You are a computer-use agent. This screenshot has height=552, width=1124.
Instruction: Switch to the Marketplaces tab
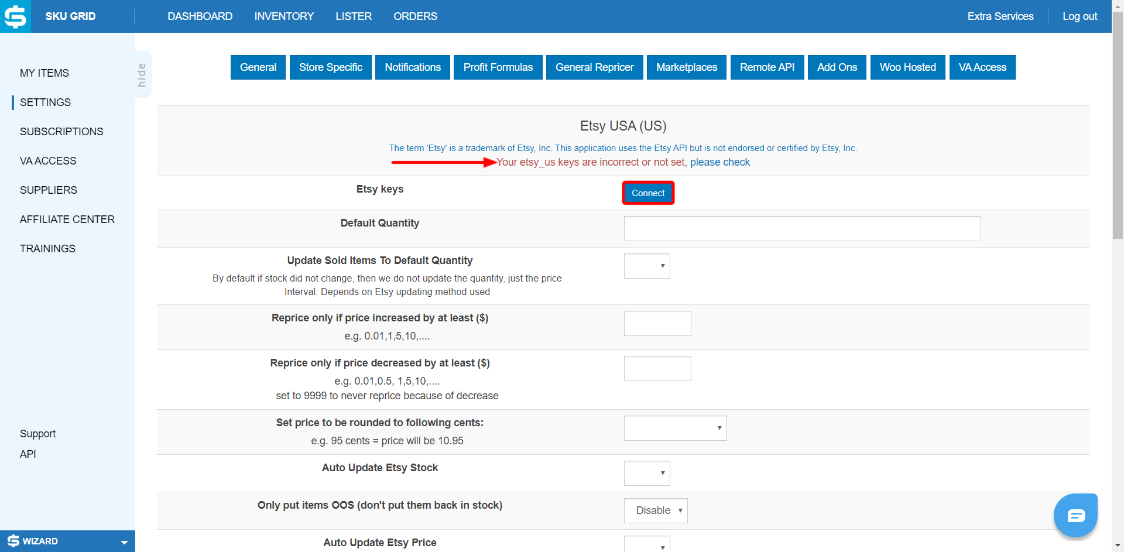687,67
